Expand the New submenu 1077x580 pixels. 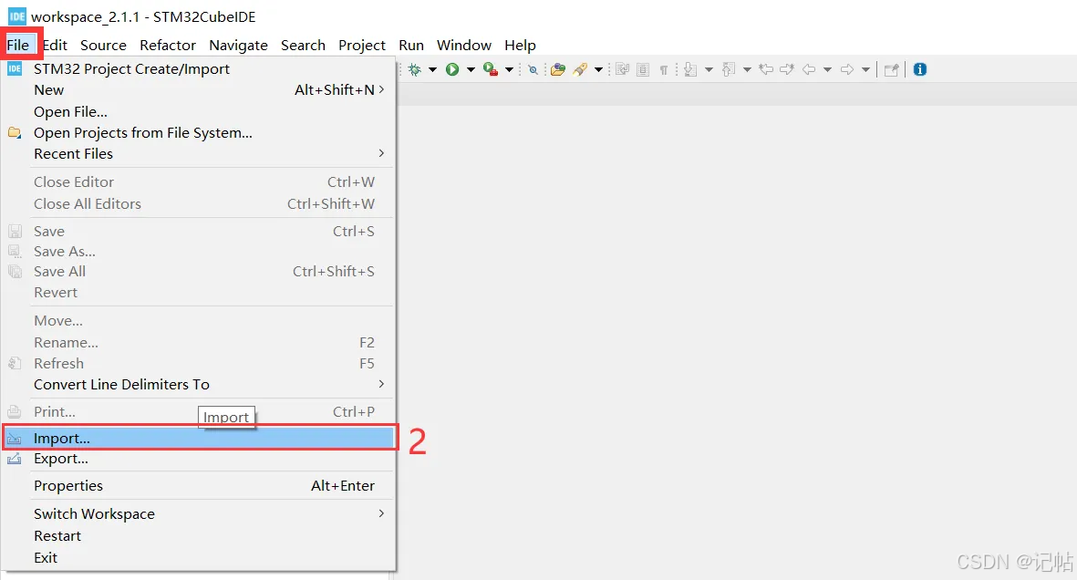(x=199, y=90)
